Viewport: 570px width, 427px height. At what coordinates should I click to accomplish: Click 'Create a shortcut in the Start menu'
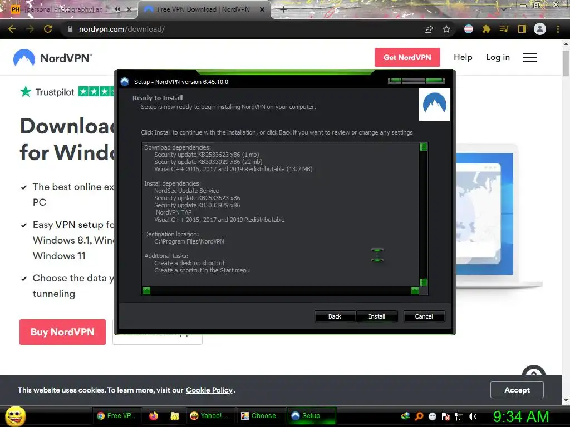click(x=202, y=270)
